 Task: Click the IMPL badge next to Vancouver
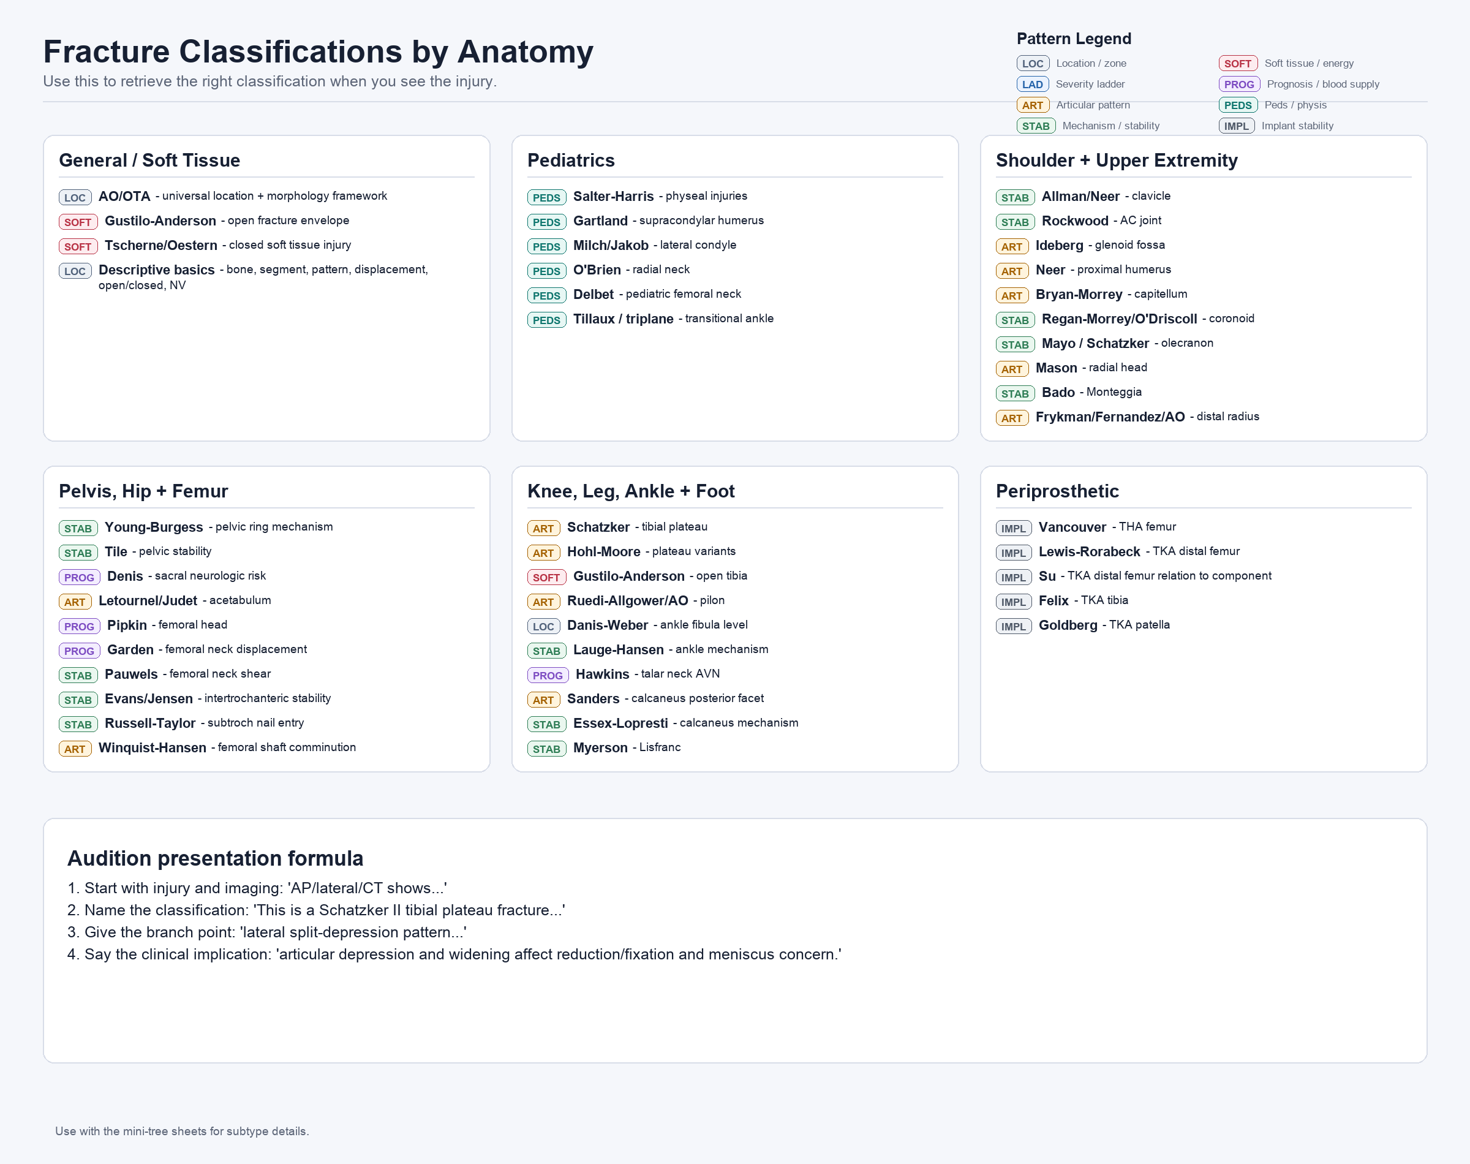click(1014, 528)
